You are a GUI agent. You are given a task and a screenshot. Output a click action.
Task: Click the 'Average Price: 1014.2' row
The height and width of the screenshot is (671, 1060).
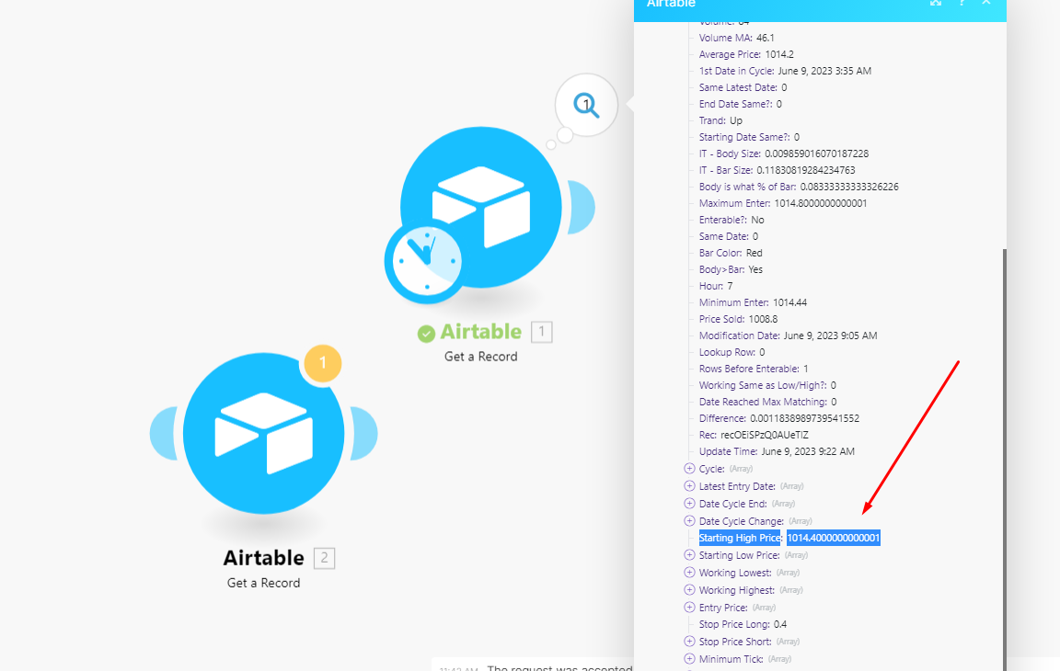tap(746, 54)
